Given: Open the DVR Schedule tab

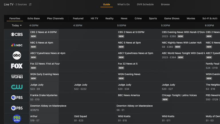Looking at the screenshot, I should pos(145,5).
